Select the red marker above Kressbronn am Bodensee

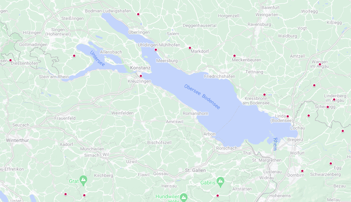(264, 95)
